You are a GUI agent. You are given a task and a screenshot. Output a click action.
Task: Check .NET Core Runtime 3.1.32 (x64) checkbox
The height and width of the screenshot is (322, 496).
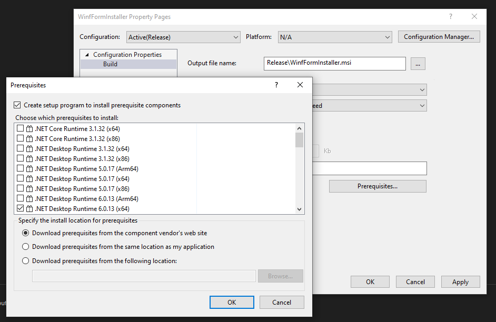point(20,128)
